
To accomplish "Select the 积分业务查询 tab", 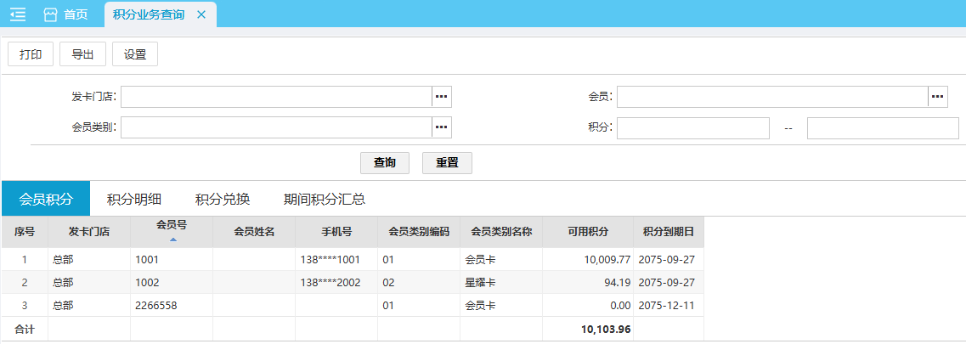I will [x=149, y=14].
